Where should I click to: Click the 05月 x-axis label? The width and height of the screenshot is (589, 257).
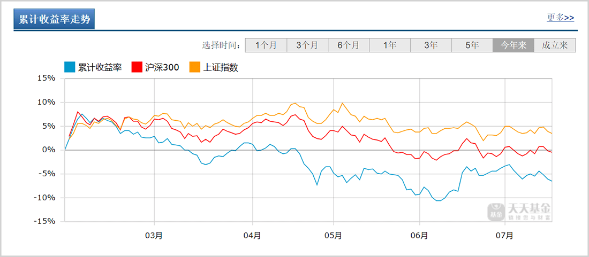tap(333, 235)
